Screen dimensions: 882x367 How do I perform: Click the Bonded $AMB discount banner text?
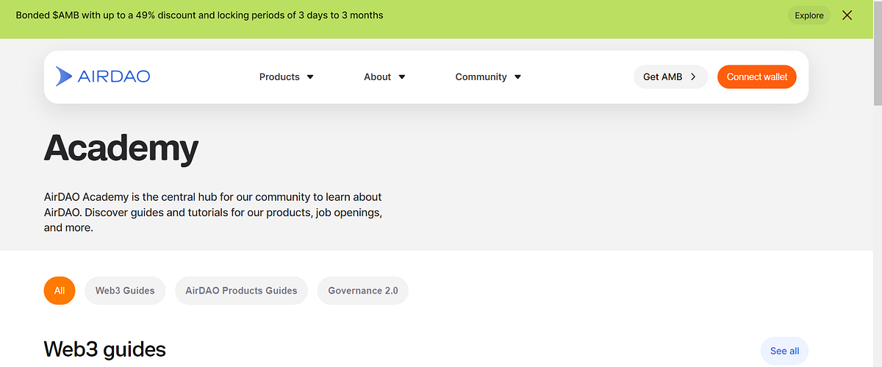click(199, 15)
